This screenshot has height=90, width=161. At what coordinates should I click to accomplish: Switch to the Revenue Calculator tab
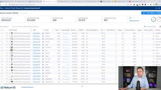107,1
